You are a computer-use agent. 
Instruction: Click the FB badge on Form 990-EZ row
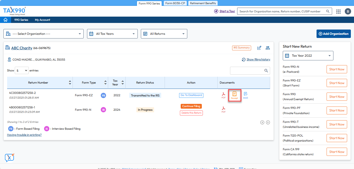(x=103, y=95)
